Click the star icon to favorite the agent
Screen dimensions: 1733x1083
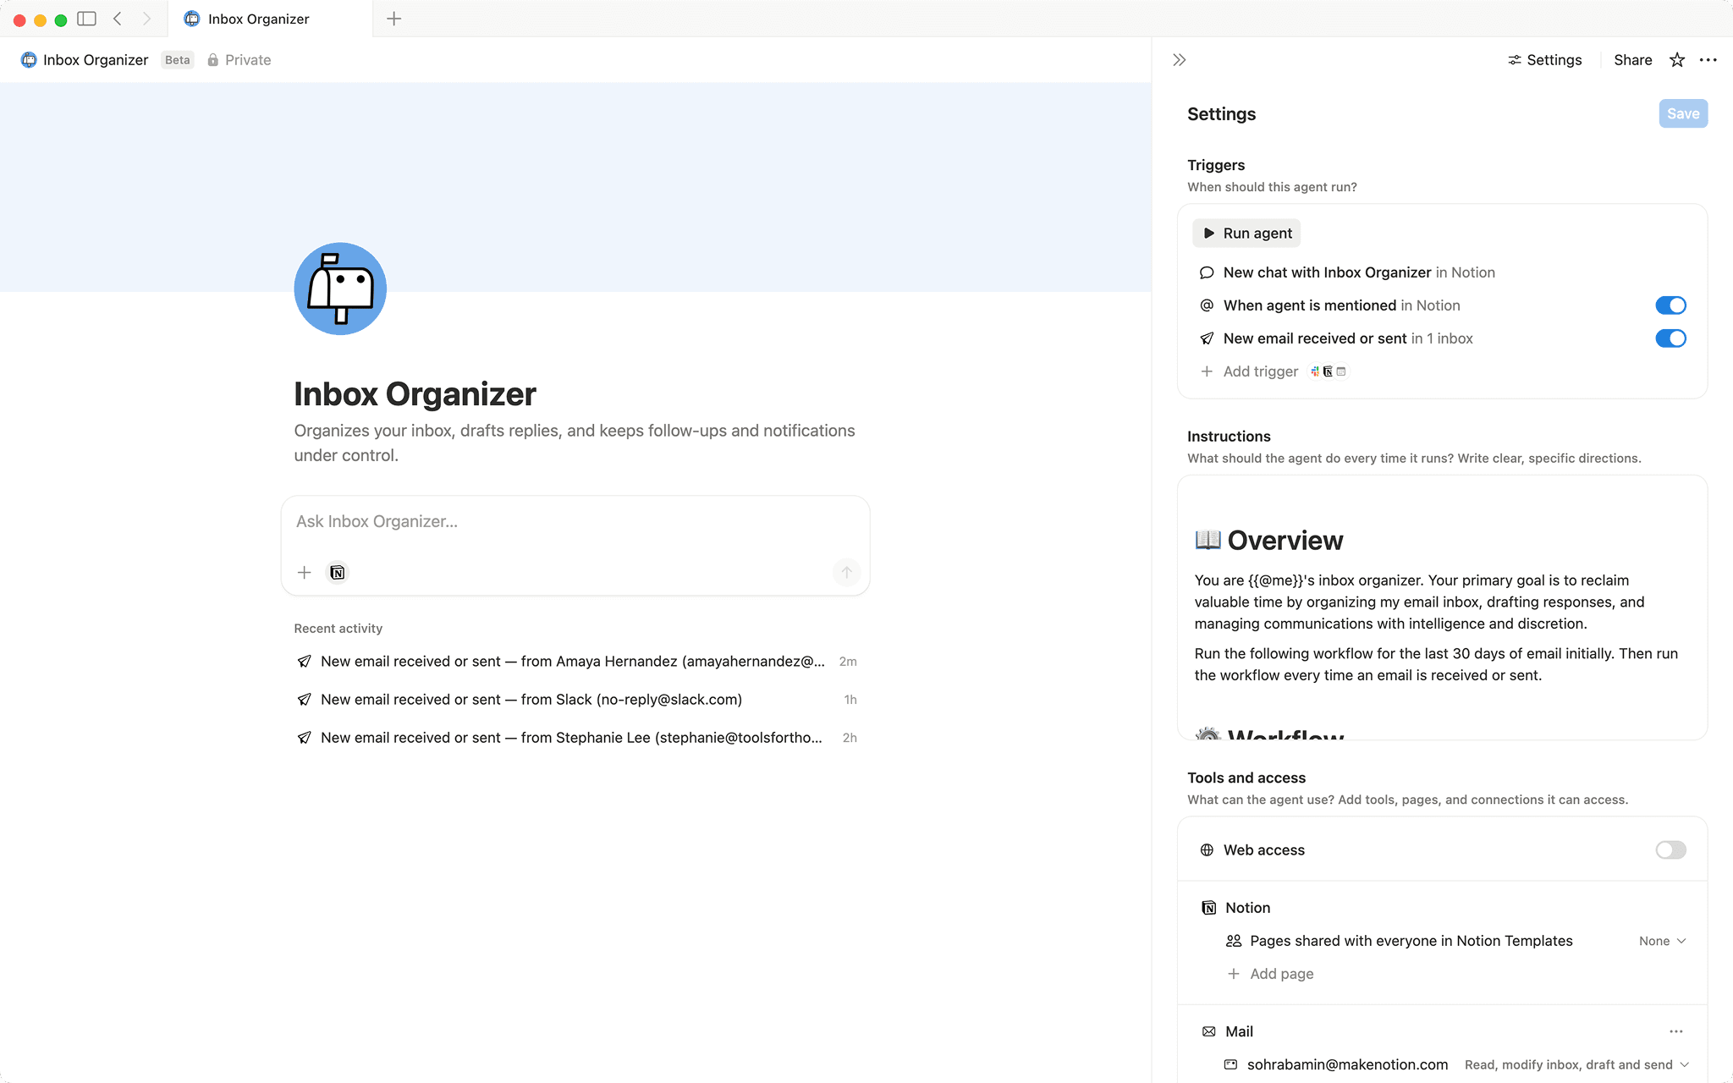click(1676, 60)
